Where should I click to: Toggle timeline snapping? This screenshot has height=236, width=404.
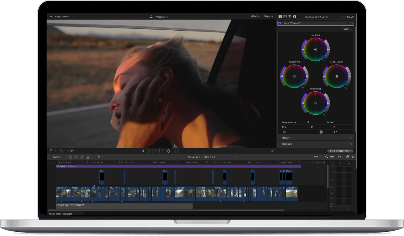pyautogui.click(x=332, y=157)
